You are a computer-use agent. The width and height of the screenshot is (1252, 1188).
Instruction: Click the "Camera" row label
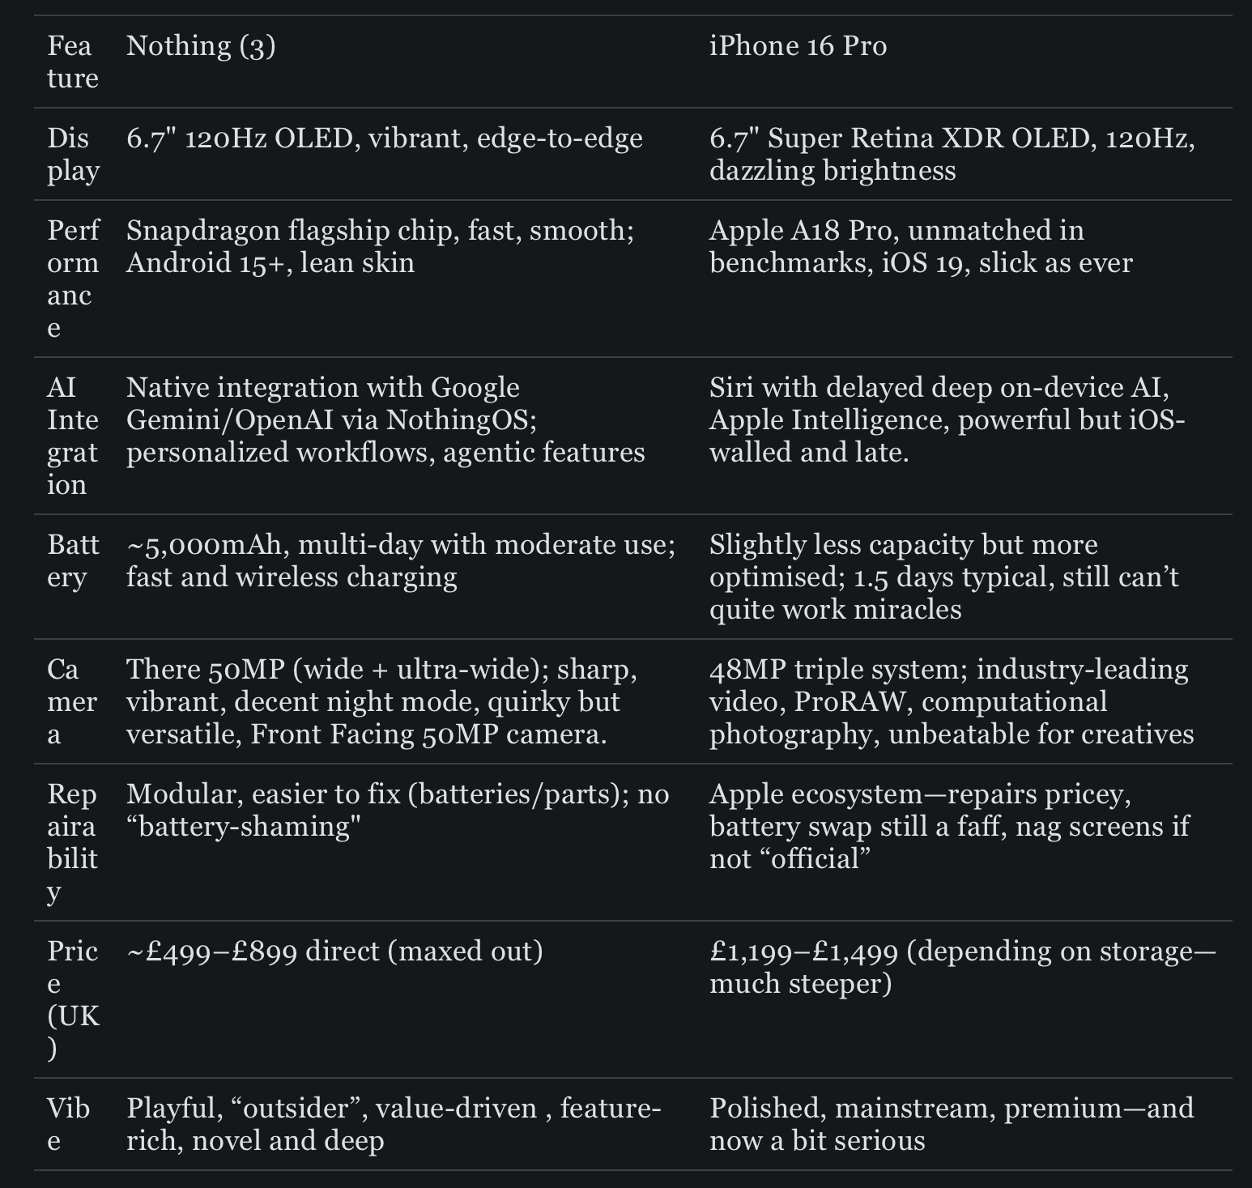[x=72, y=701]
